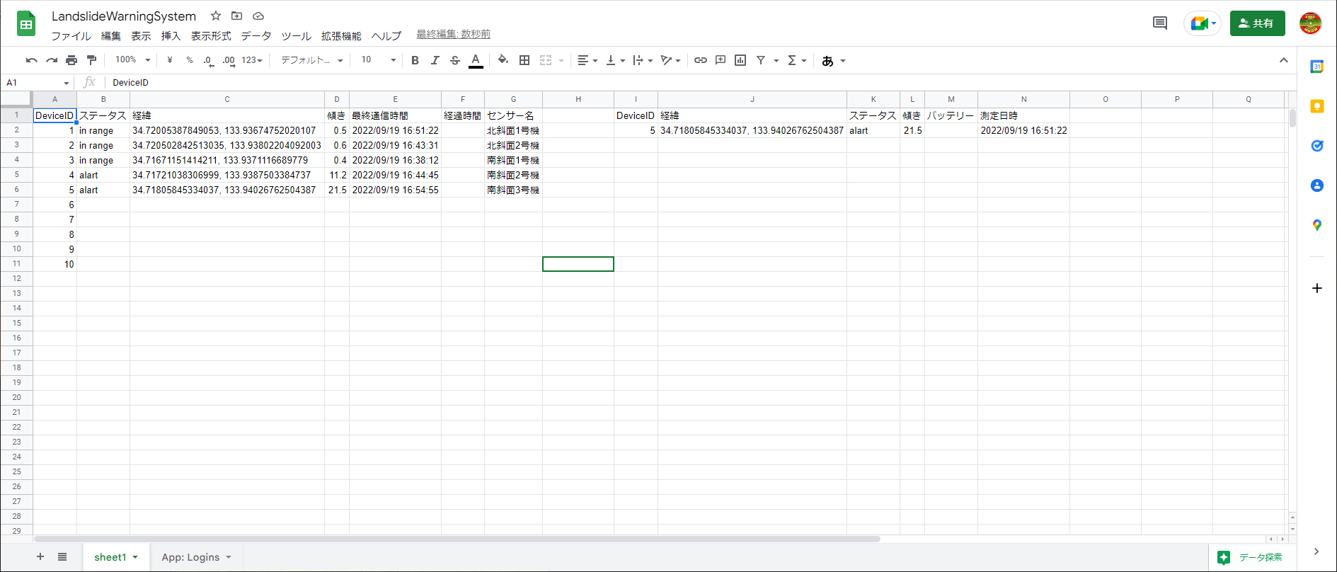Click the green 共有 share button

(x=1257, y=23)
